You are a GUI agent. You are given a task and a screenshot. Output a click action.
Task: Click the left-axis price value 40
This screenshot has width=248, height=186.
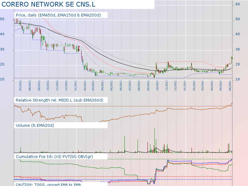tap(2, 34)
